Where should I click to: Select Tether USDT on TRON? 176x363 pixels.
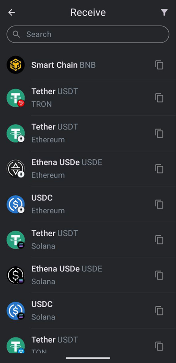point(88,98)
